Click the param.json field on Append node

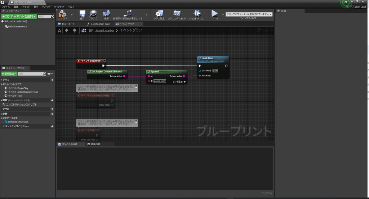160,81
